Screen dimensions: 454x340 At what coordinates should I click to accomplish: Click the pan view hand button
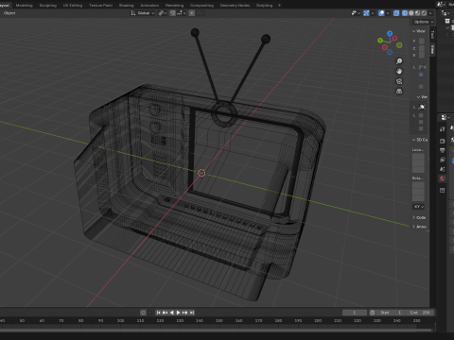coord(399,71)
